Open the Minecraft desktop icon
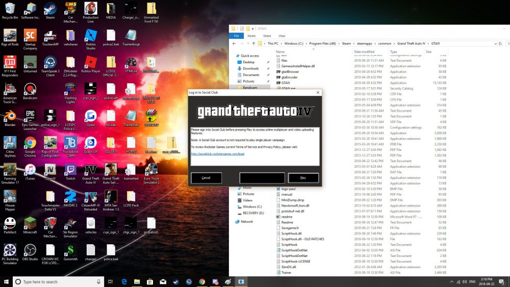This screenshot has width=510, height=287. coord(30,225)
